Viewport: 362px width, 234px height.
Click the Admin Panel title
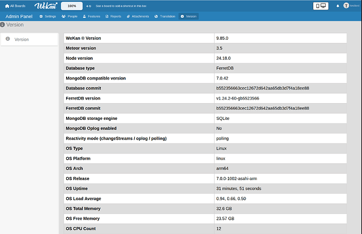(x=19, y=16)
